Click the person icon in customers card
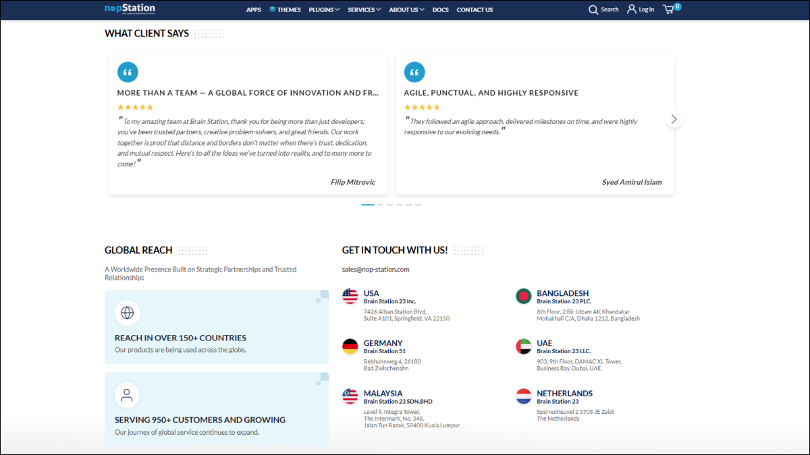This screenshot has height=455, width=810. point(127,395)
